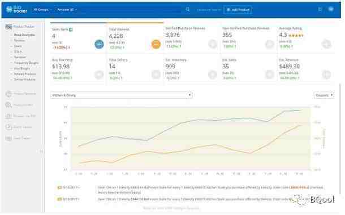The width and height of the screenshot is (345, 215).
Task: Toggle the Average Rating chart button
Action: point(326,44)
